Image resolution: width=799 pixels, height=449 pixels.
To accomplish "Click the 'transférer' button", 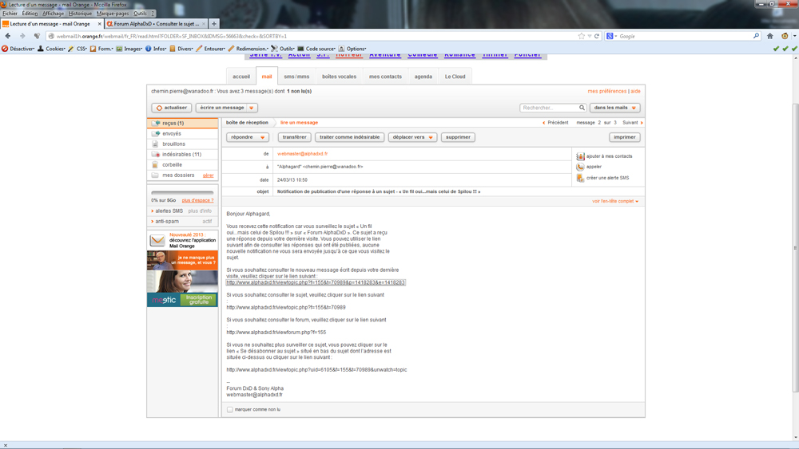I will click(295, 137).
